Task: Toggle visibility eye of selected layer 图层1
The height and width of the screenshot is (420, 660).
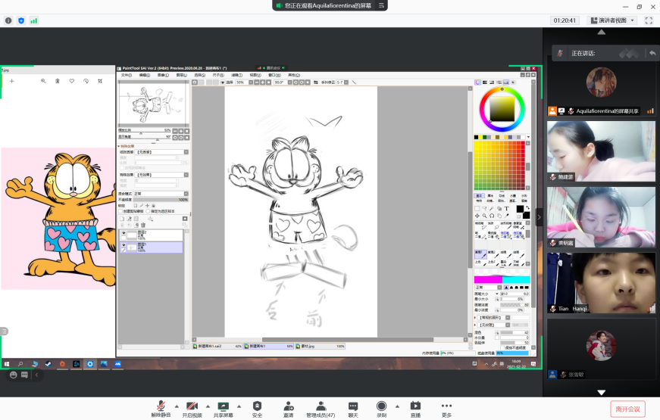Action: (x=124, y=245)
